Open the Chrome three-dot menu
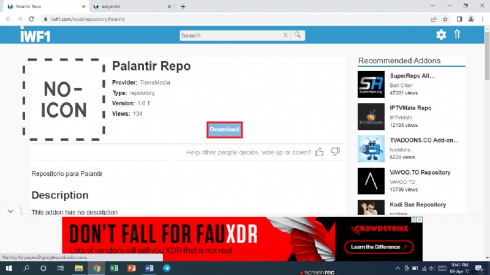Screen dimensions: 490x275 pos(483,19)
